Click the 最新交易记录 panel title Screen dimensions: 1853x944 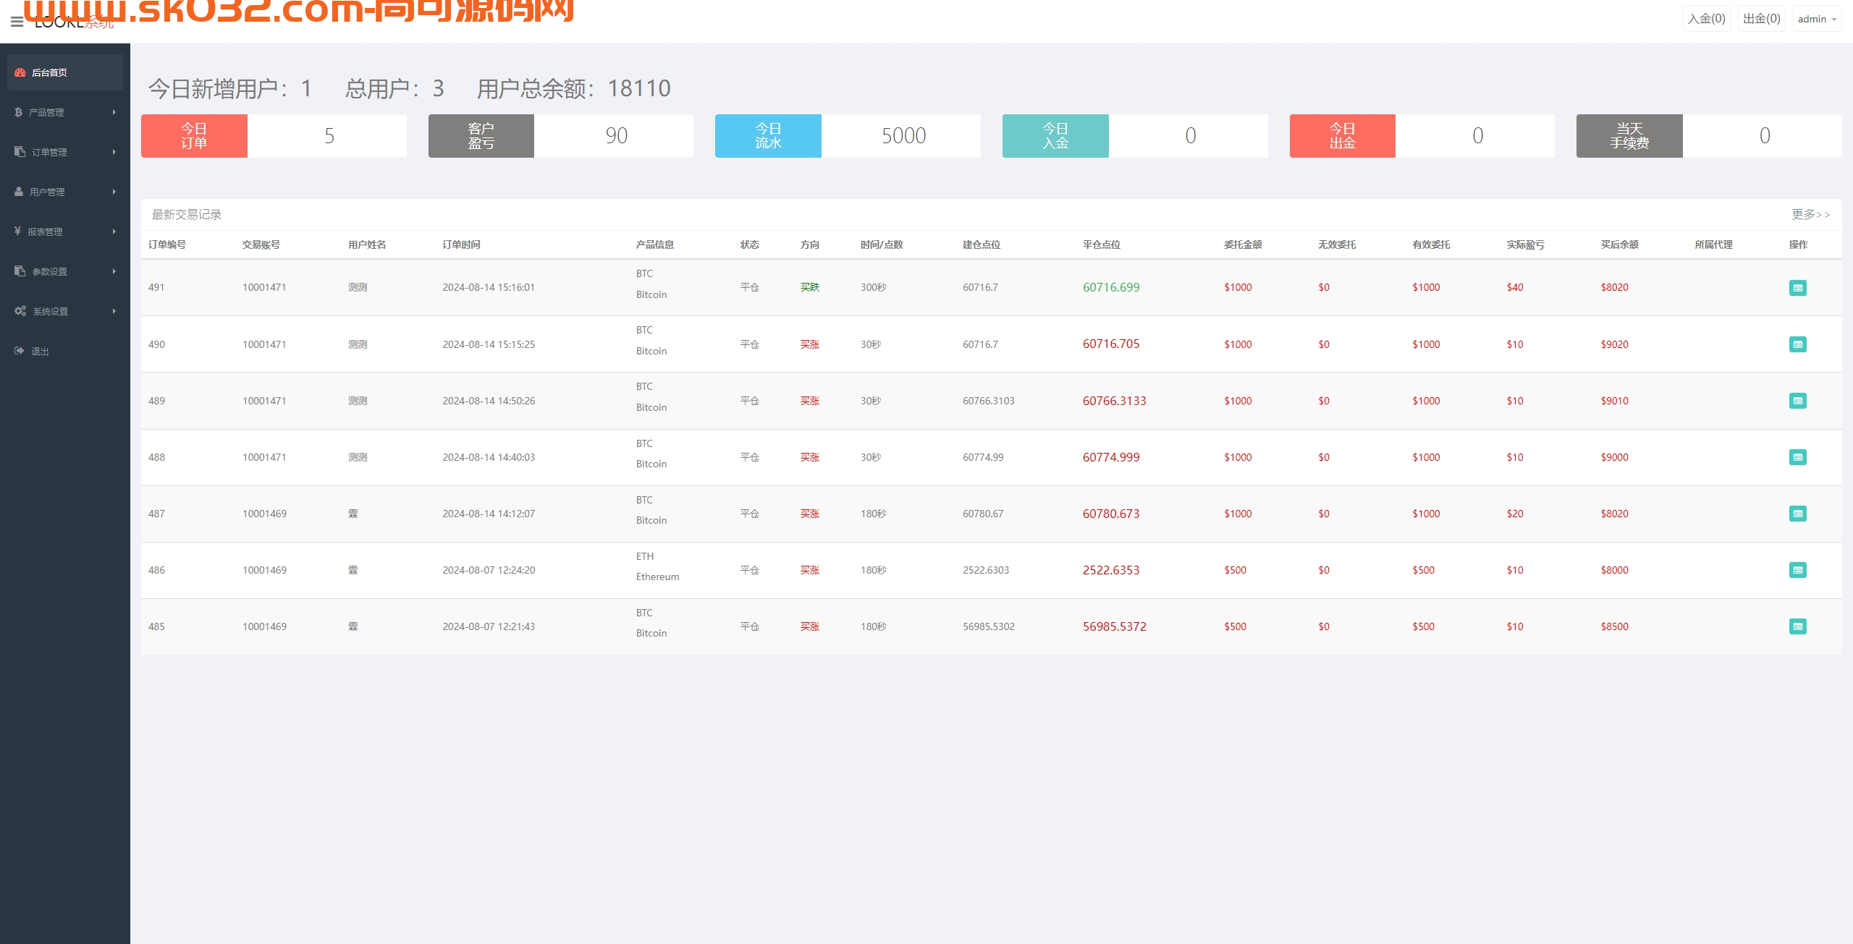point(187,215)
